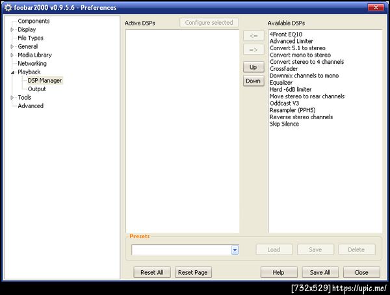This screenshot has height=295, width=390.
Task: Open the File Types page
Action: (31, 38)
